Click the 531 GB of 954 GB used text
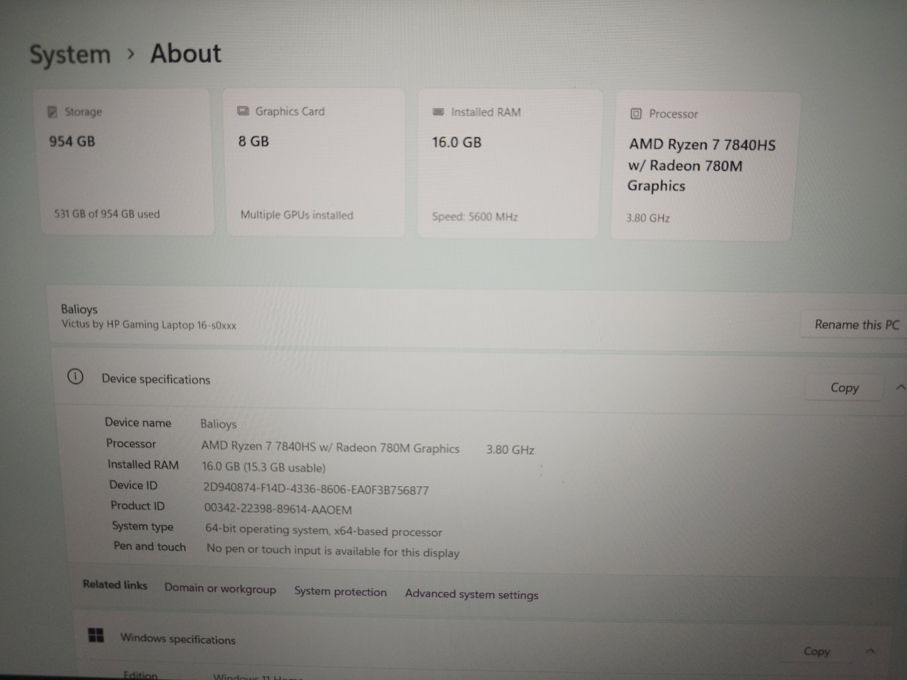 (x=106, y=214)
